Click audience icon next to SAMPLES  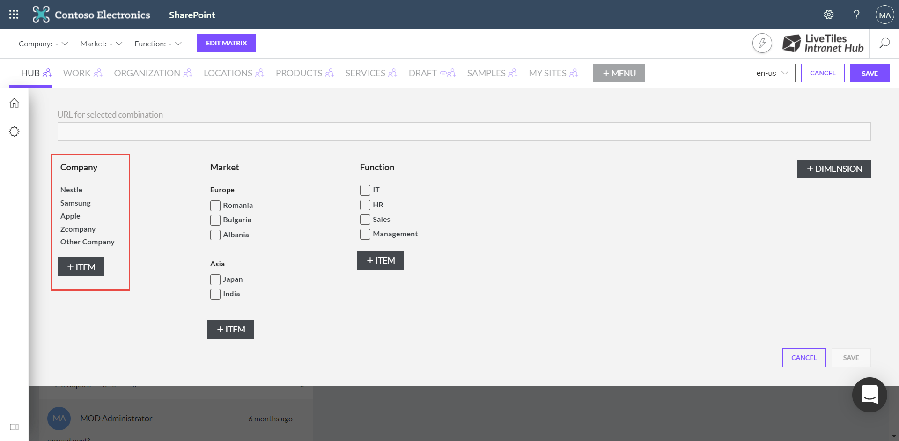(513, 73)
